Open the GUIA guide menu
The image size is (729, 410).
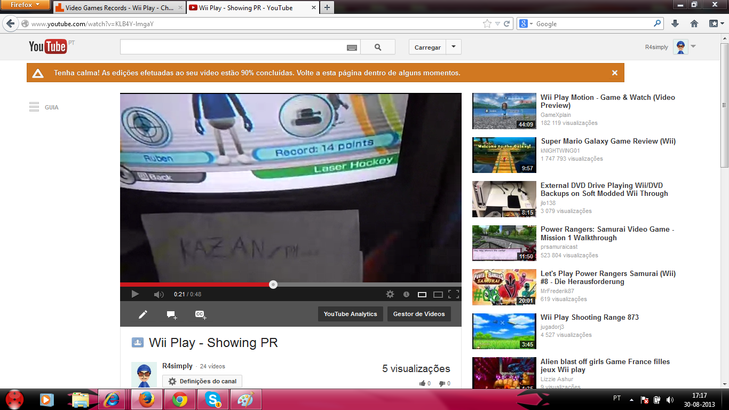(x=44, y=107)
